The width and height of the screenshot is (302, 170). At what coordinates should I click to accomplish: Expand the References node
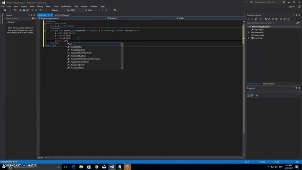[x=249, y=33]
